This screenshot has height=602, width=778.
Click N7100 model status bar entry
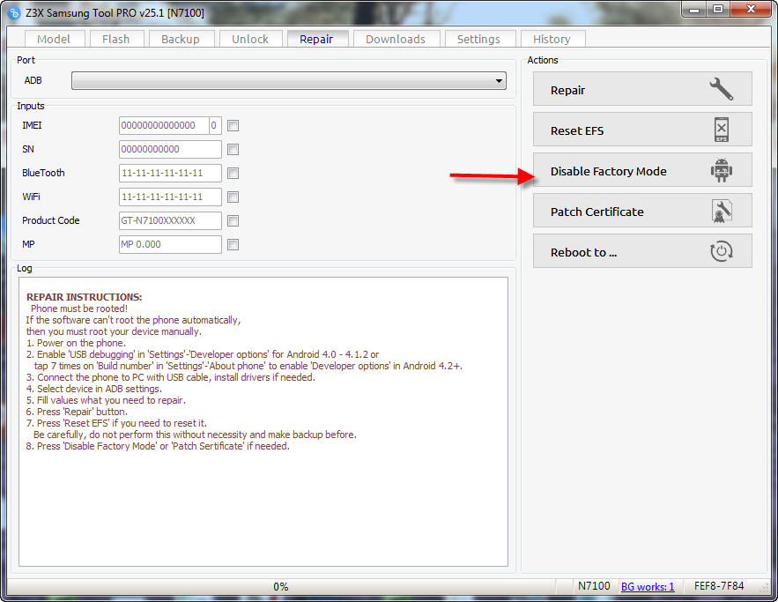[x=594, y=586]
